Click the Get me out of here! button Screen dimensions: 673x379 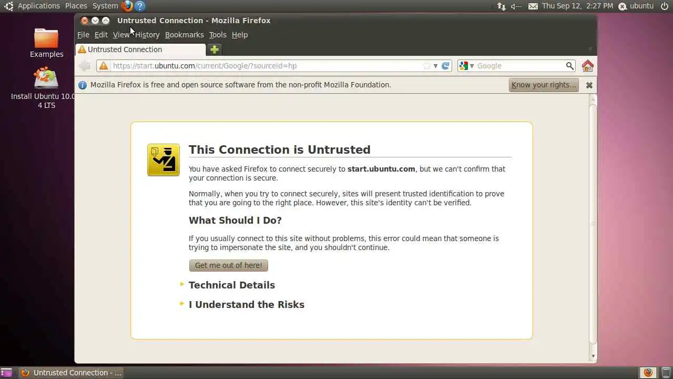(x=229, y=265)
